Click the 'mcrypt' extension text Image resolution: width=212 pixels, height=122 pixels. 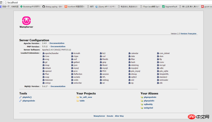pyautogui.click(x=162, y=65)
